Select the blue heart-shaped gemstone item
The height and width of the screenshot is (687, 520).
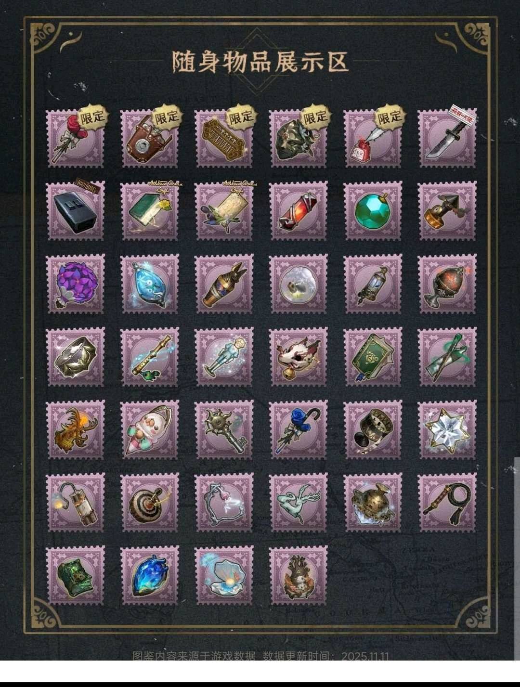click(149, 575)
